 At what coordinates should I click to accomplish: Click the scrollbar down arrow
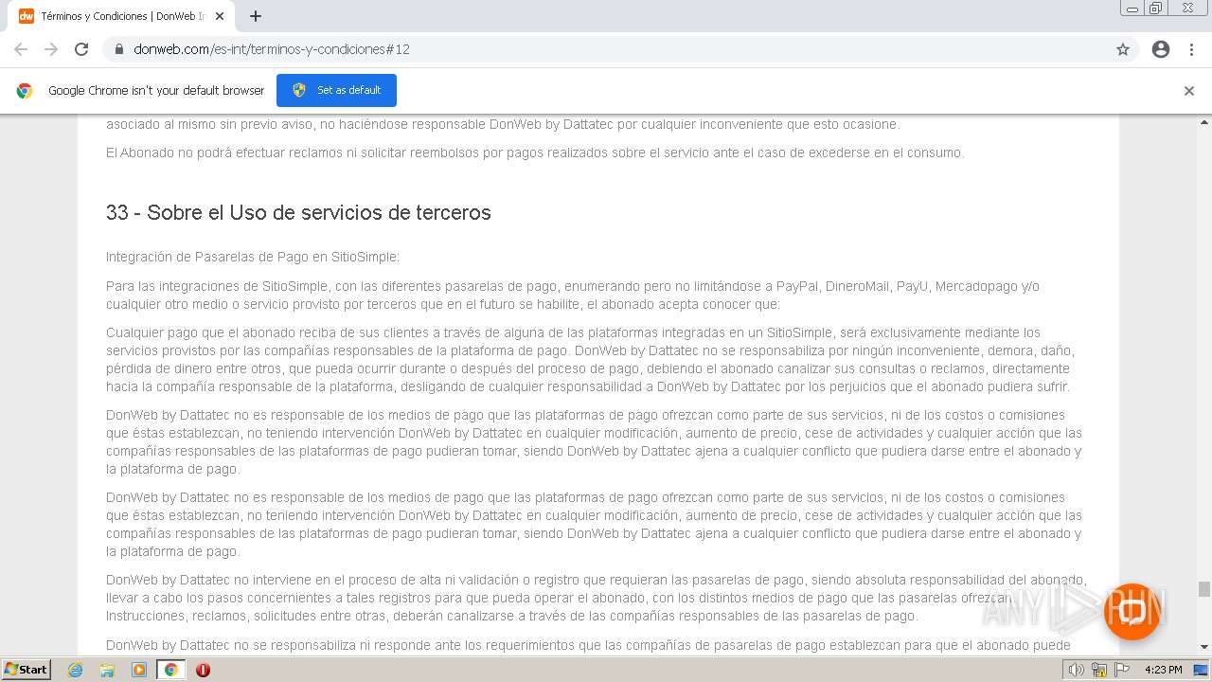pos(1204,647)
